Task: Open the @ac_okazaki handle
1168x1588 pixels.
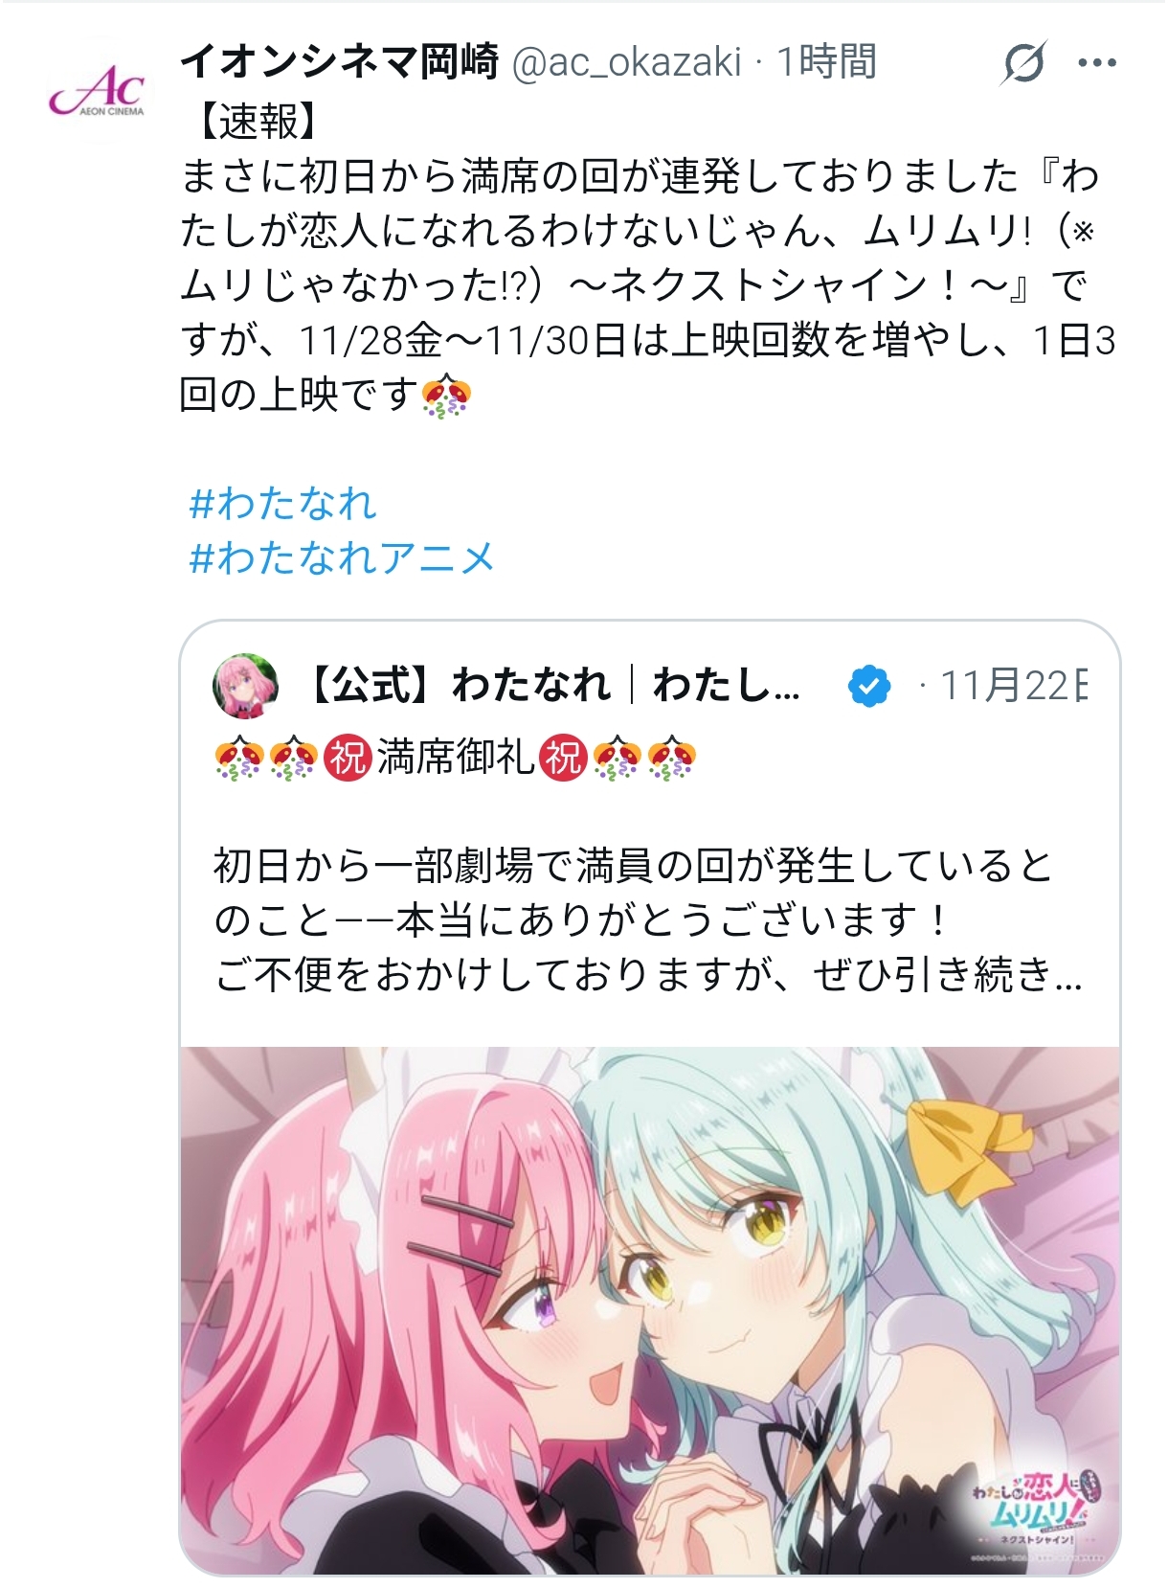Action: pos(627,62)
